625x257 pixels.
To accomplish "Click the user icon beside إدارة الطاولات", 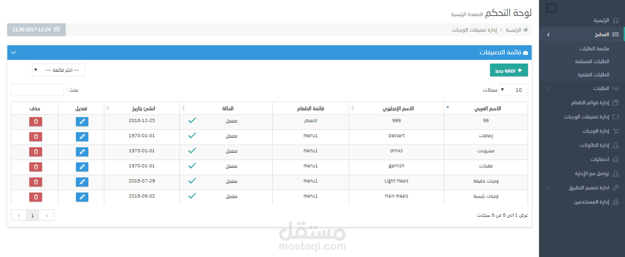I will pos(615,145).
